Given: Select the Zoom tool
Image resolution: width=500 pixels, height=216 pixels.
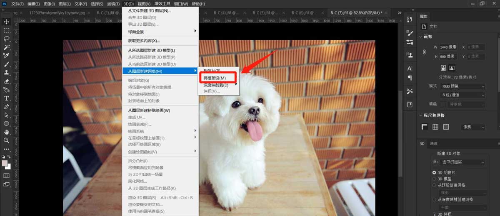Looking at the screenshot, I should (7, 140).
